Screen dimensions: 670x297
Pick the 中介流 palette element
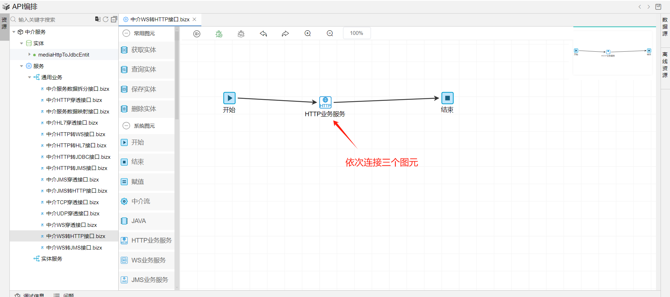147,201
